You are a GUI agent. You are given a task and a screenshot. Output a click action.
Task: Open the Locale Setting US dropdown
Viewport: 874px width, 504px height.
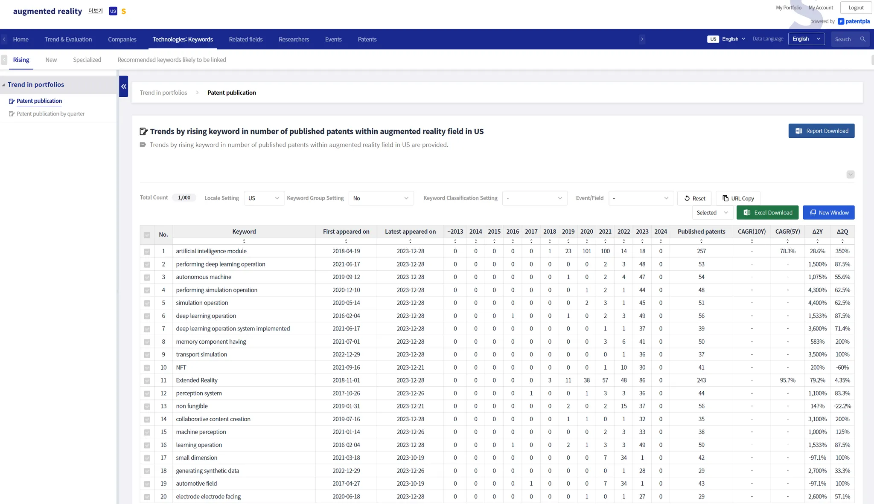[264, 198]
